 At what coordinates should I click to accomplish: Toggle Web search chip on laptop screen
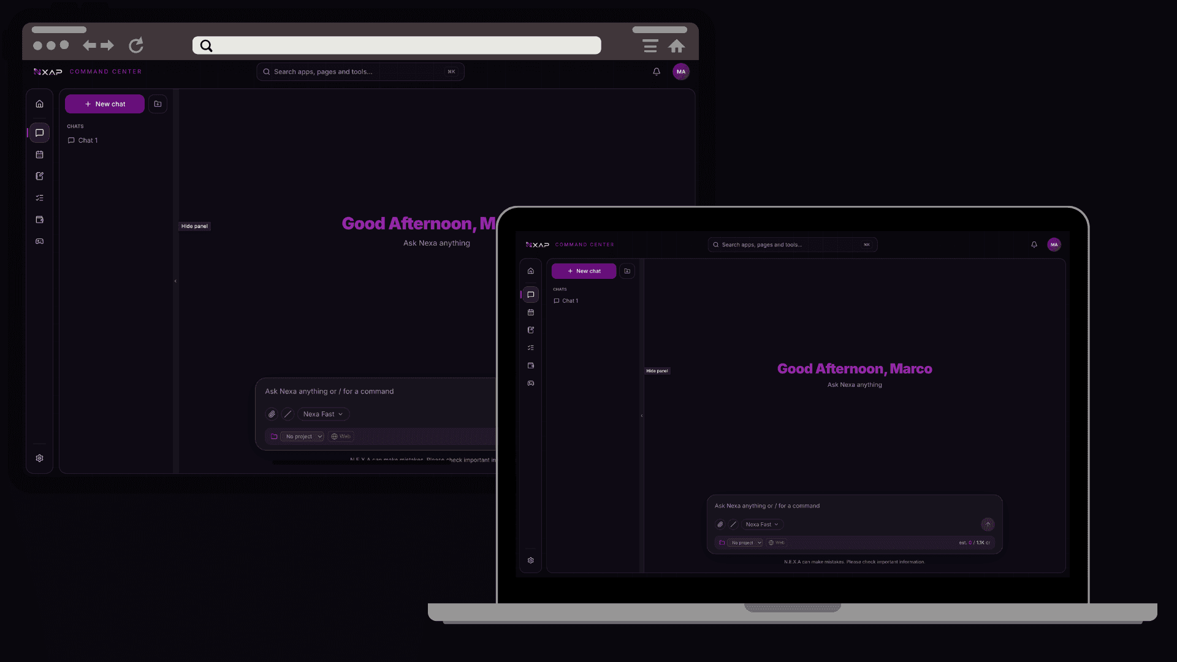point(776,542)
